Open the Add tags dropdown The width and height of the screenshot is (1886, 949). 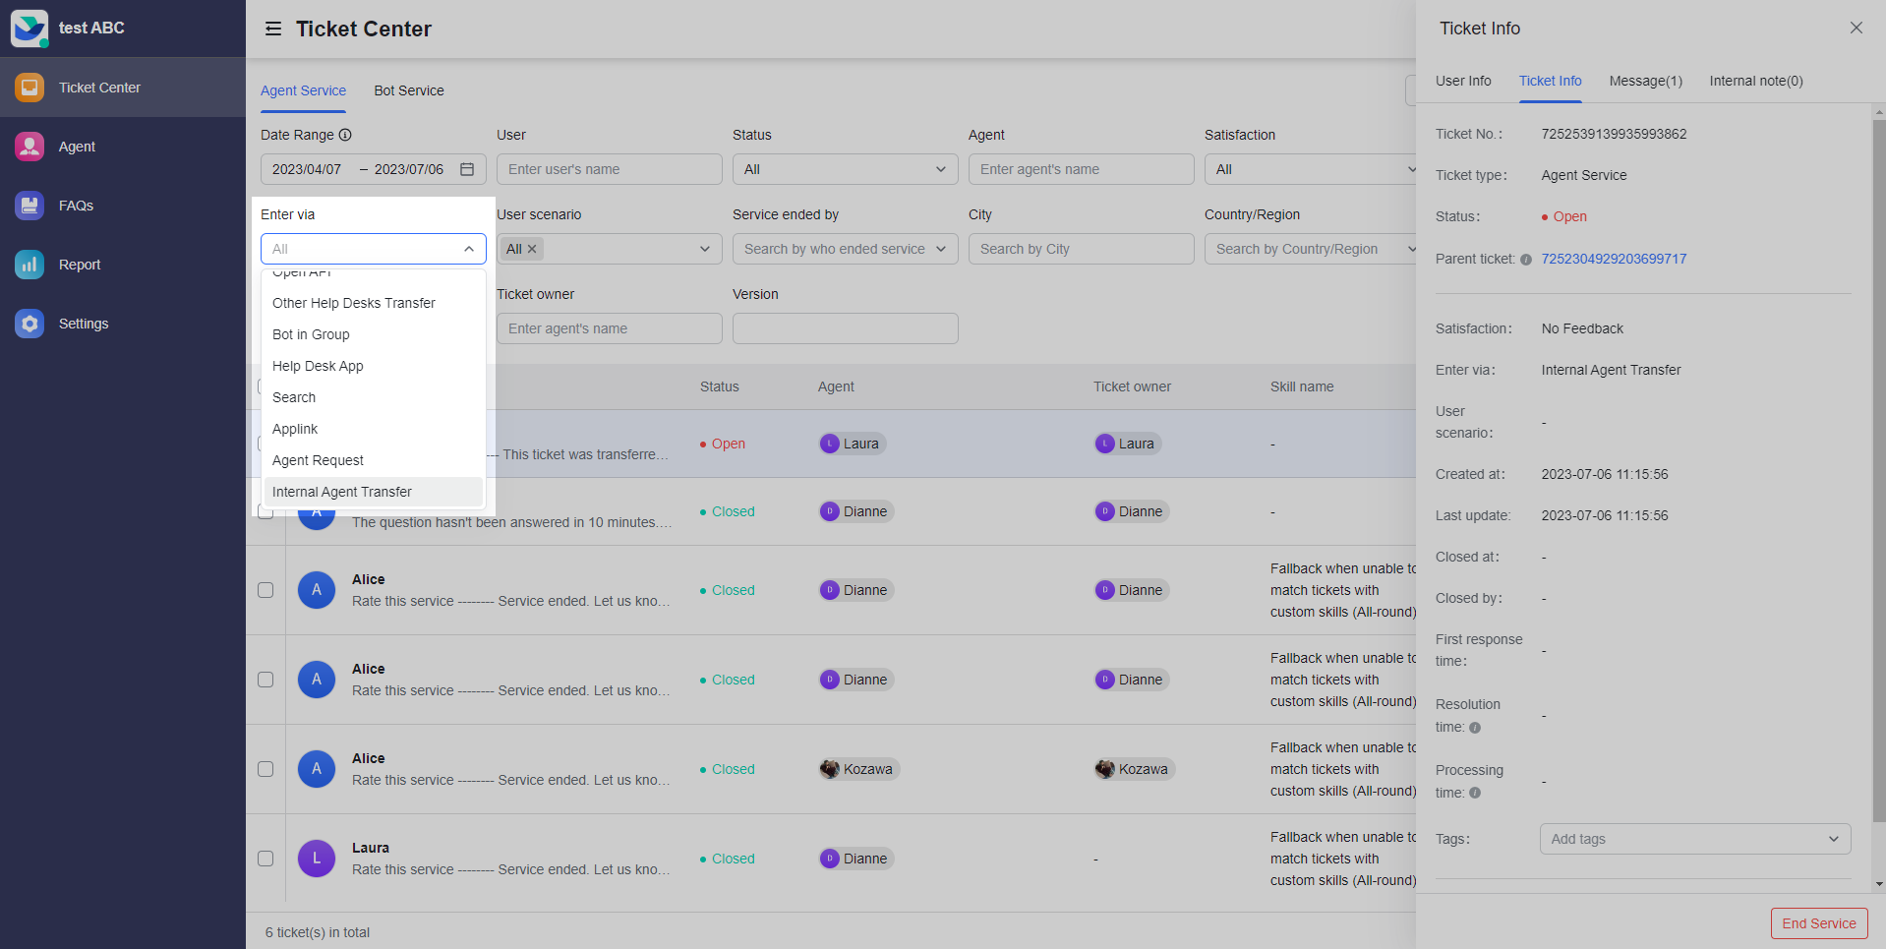coord(1695,839)
